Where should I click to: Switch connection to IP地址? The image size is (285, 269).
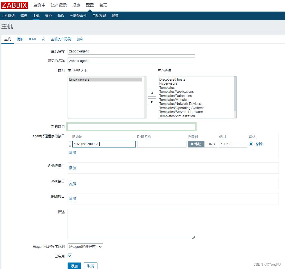tap(196, 144)
